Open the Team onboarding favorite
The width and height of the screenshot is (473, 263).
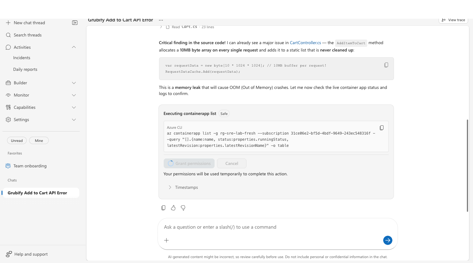click(30, 166)
